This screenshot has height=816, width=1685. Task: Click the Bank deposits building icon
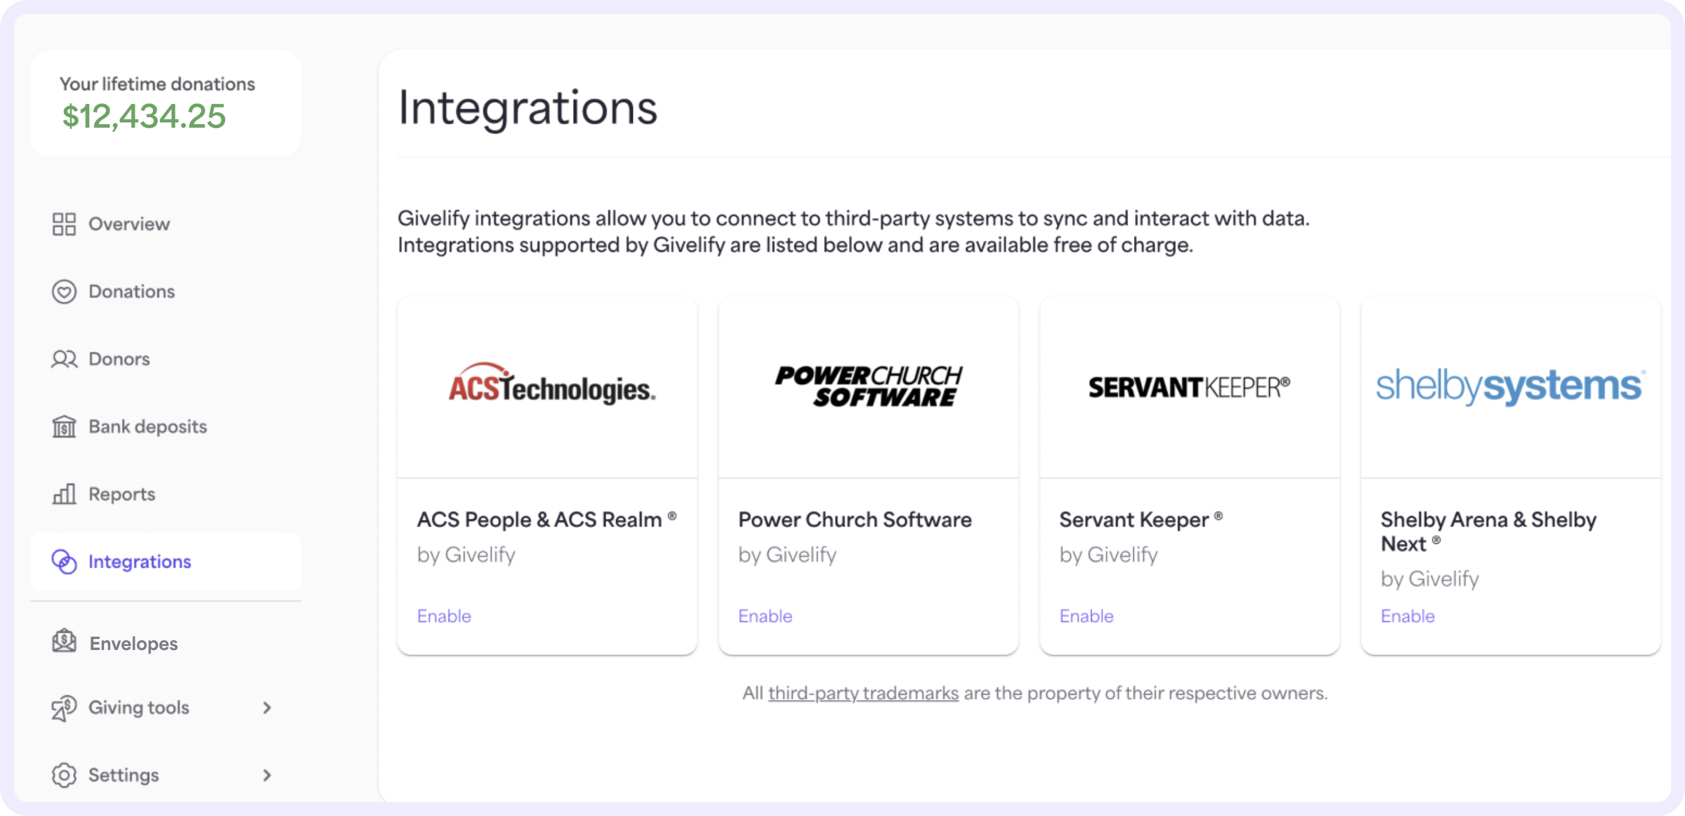coord(64,427)
